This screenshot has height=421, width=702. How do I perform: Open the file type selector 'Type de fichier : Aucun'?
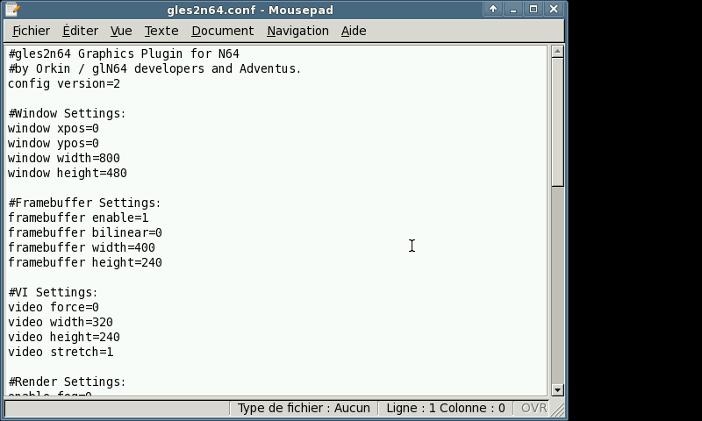coord(304,408)
